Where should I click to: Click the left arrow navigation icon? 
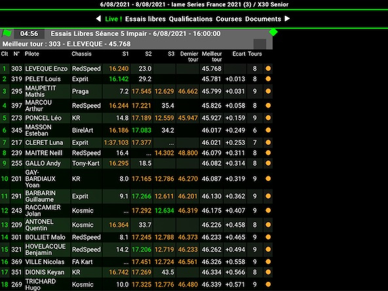pyautogui.click(x=98, y=19)
